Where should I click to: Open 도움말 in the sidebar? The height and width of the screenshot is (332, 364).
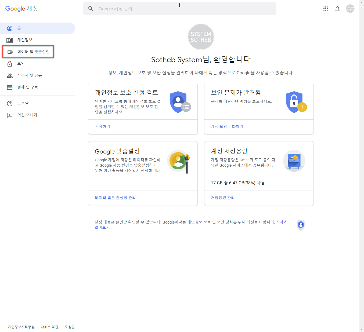[x=23, y=103]
